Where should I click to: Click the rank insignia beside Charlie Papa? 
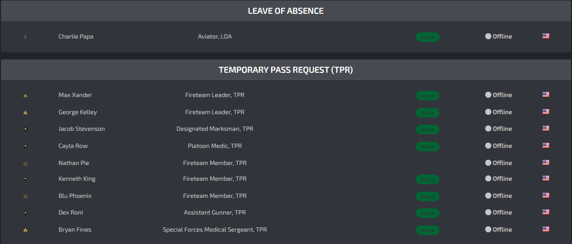25,37
